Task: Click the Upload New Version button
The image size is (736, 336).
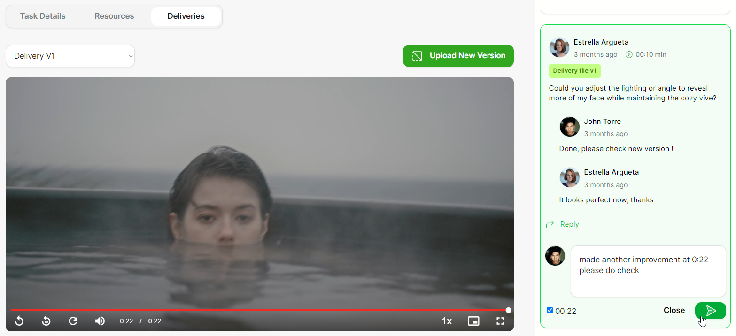Action: click(458, 56)
